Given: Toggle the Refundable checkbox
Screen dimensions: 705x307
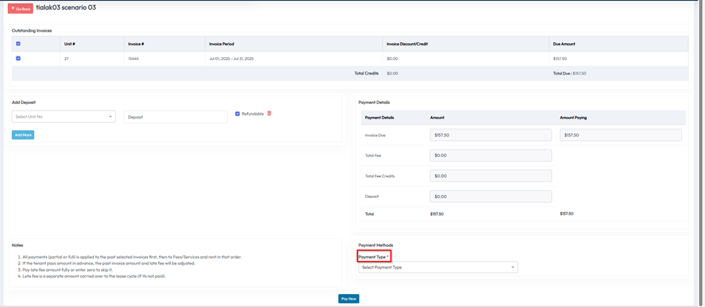Looking at the screenshot, I should click(x=237, y=114).
